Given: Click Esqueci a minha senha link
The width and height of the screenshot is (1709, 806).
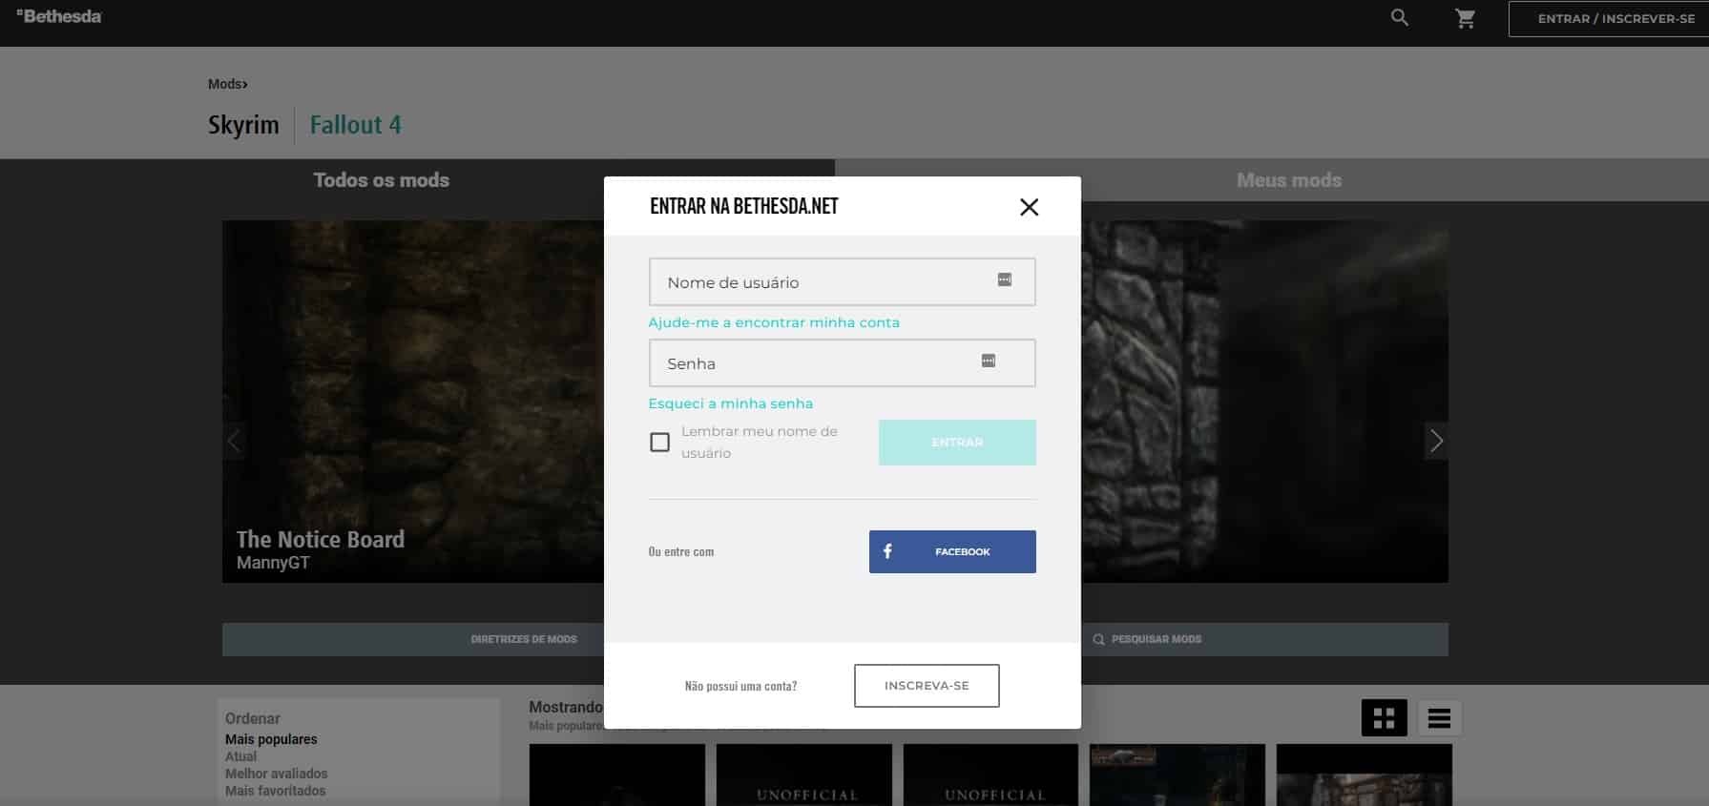Looking at the screenshot, I should pos(730,403).
